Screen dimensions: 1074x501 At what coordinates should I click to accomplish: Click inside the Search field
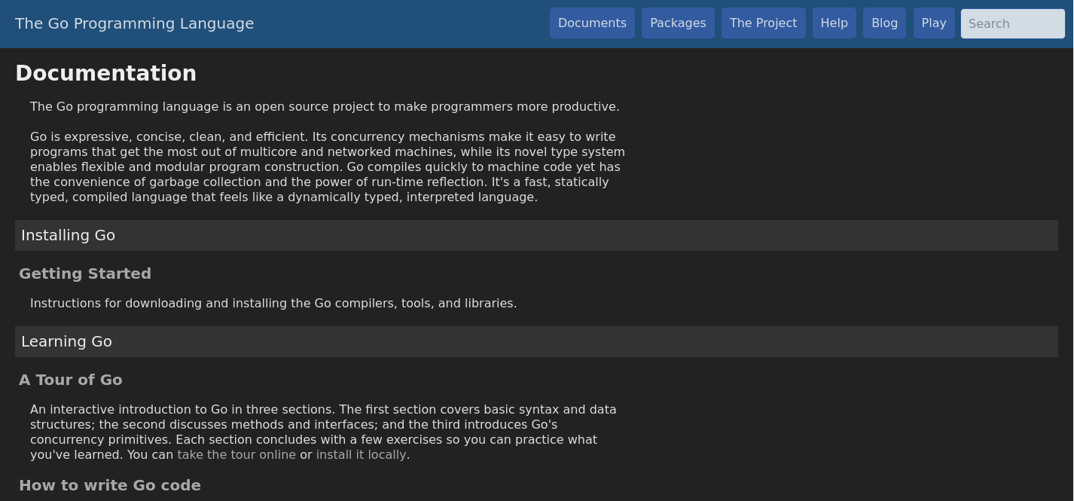point(1012,23)
